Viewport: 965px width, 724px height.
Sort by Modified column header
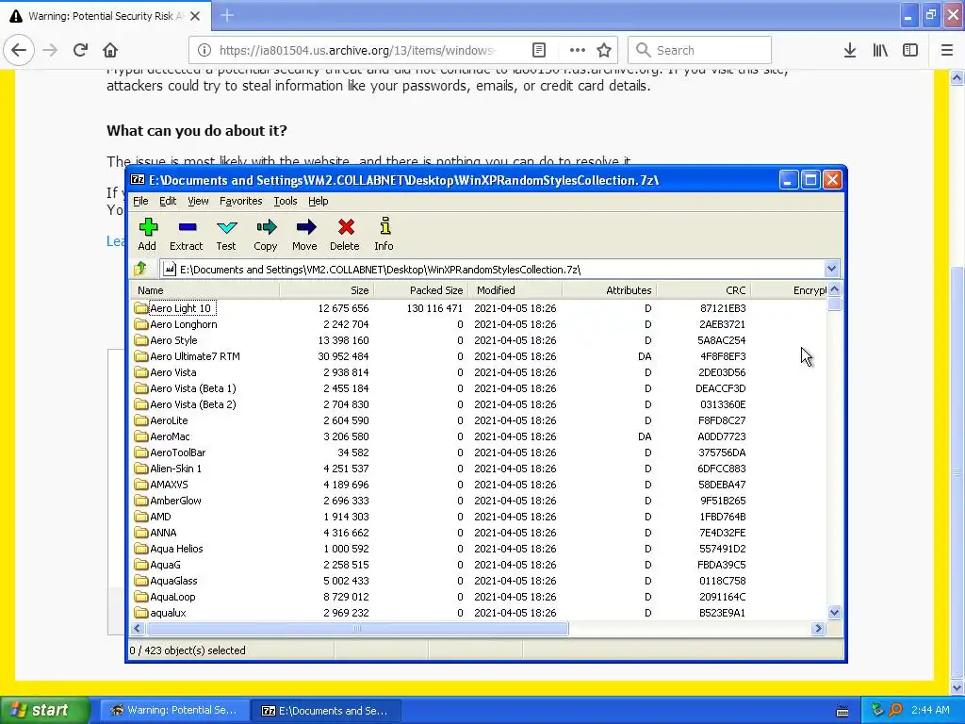pos(515,290)
